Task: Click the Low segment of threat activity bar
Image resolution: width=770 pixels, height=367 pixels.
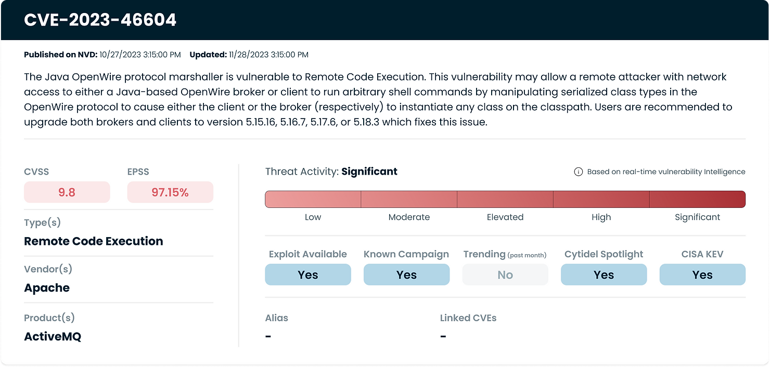Action: coord(313,199)
